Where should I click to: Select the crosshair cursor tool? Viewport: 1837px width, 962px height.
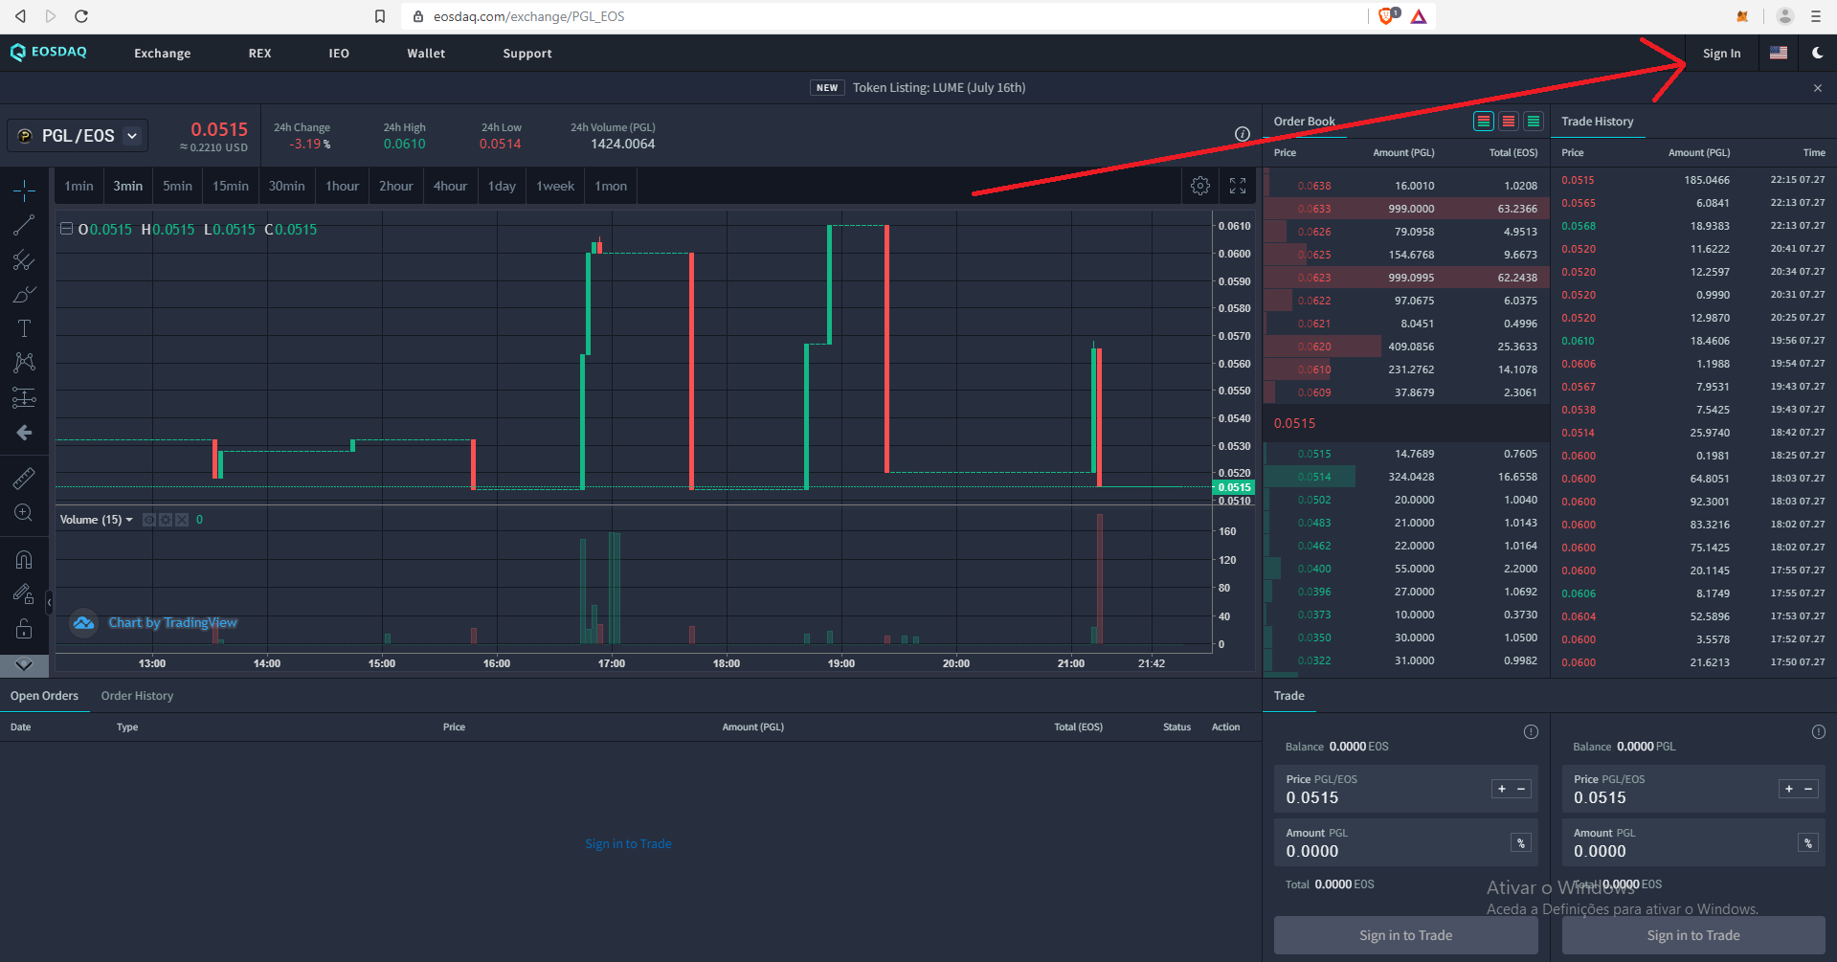click(x=24, y=190)
